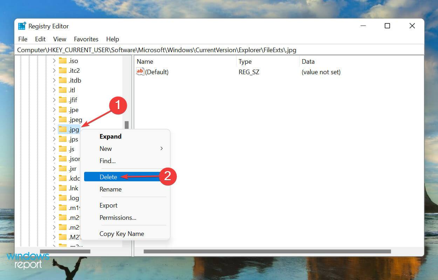Open Permissions from the context menu
The height and width of the screenshot is (280, 438).
[118, 217]
